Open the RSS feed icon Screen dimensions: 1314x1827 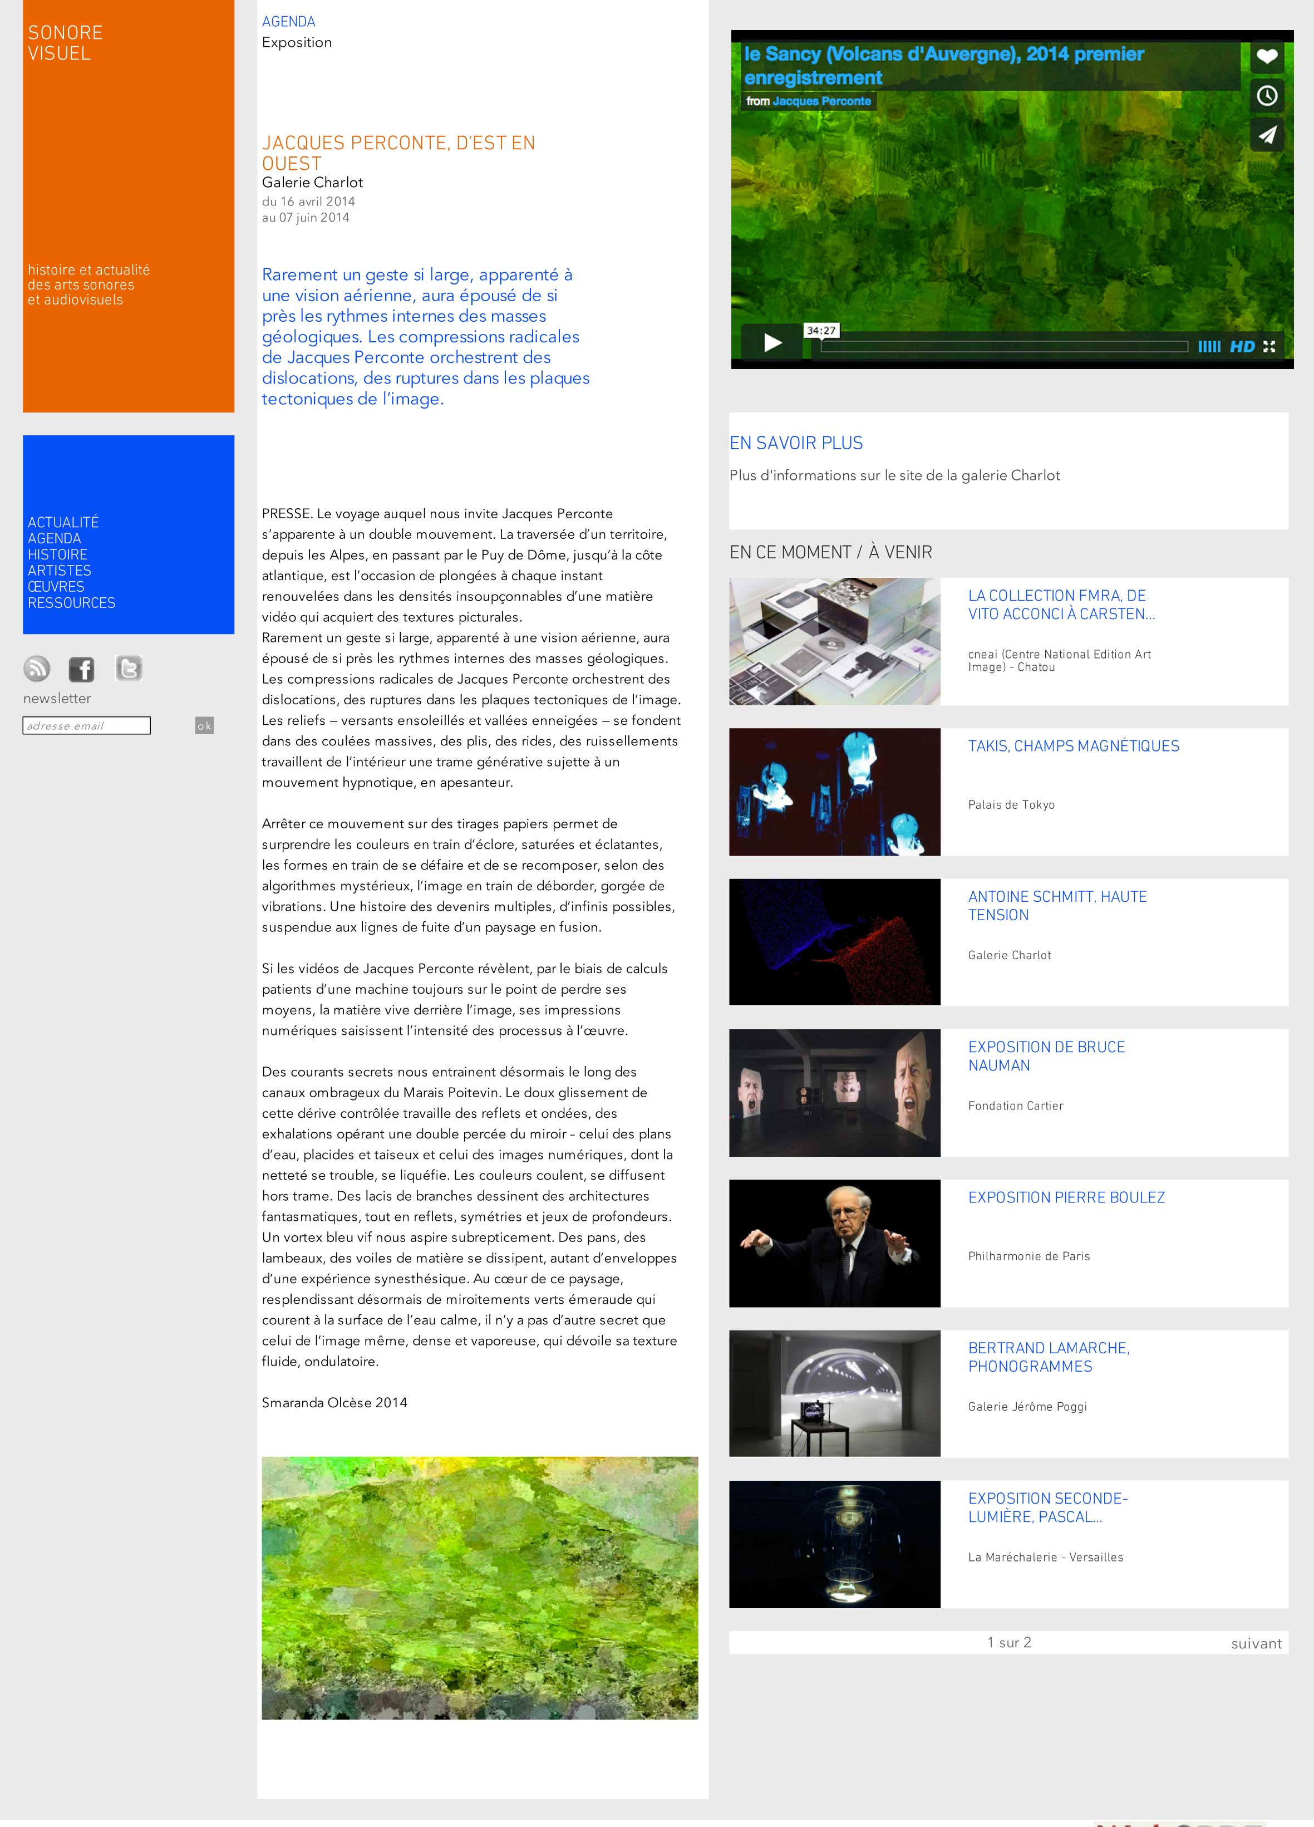(37, 669)
